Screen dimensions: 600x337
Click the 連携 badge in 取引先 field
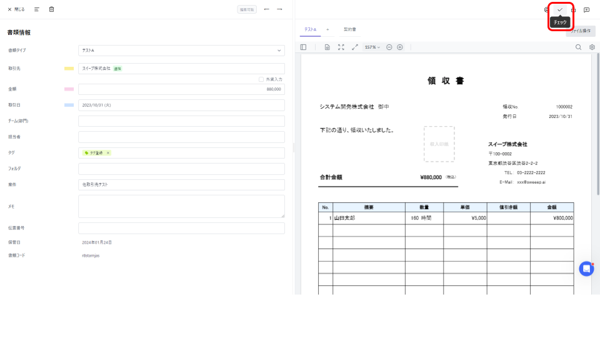117,69
